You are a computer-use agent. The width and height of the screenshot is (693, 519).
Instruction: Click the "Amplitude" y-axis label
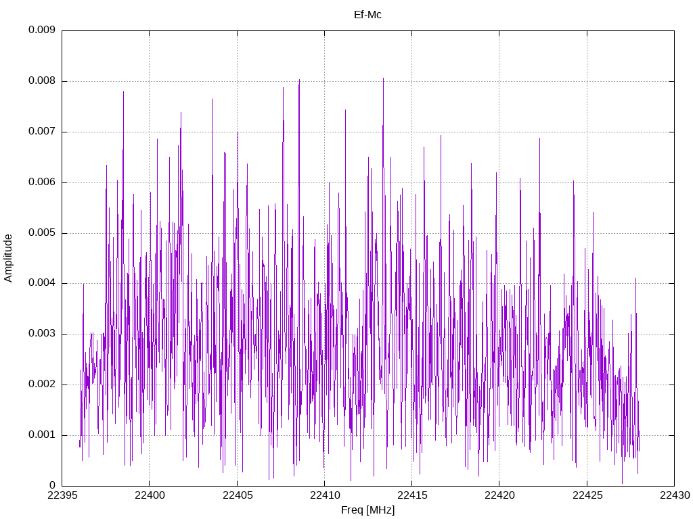(x=8, y=258)
